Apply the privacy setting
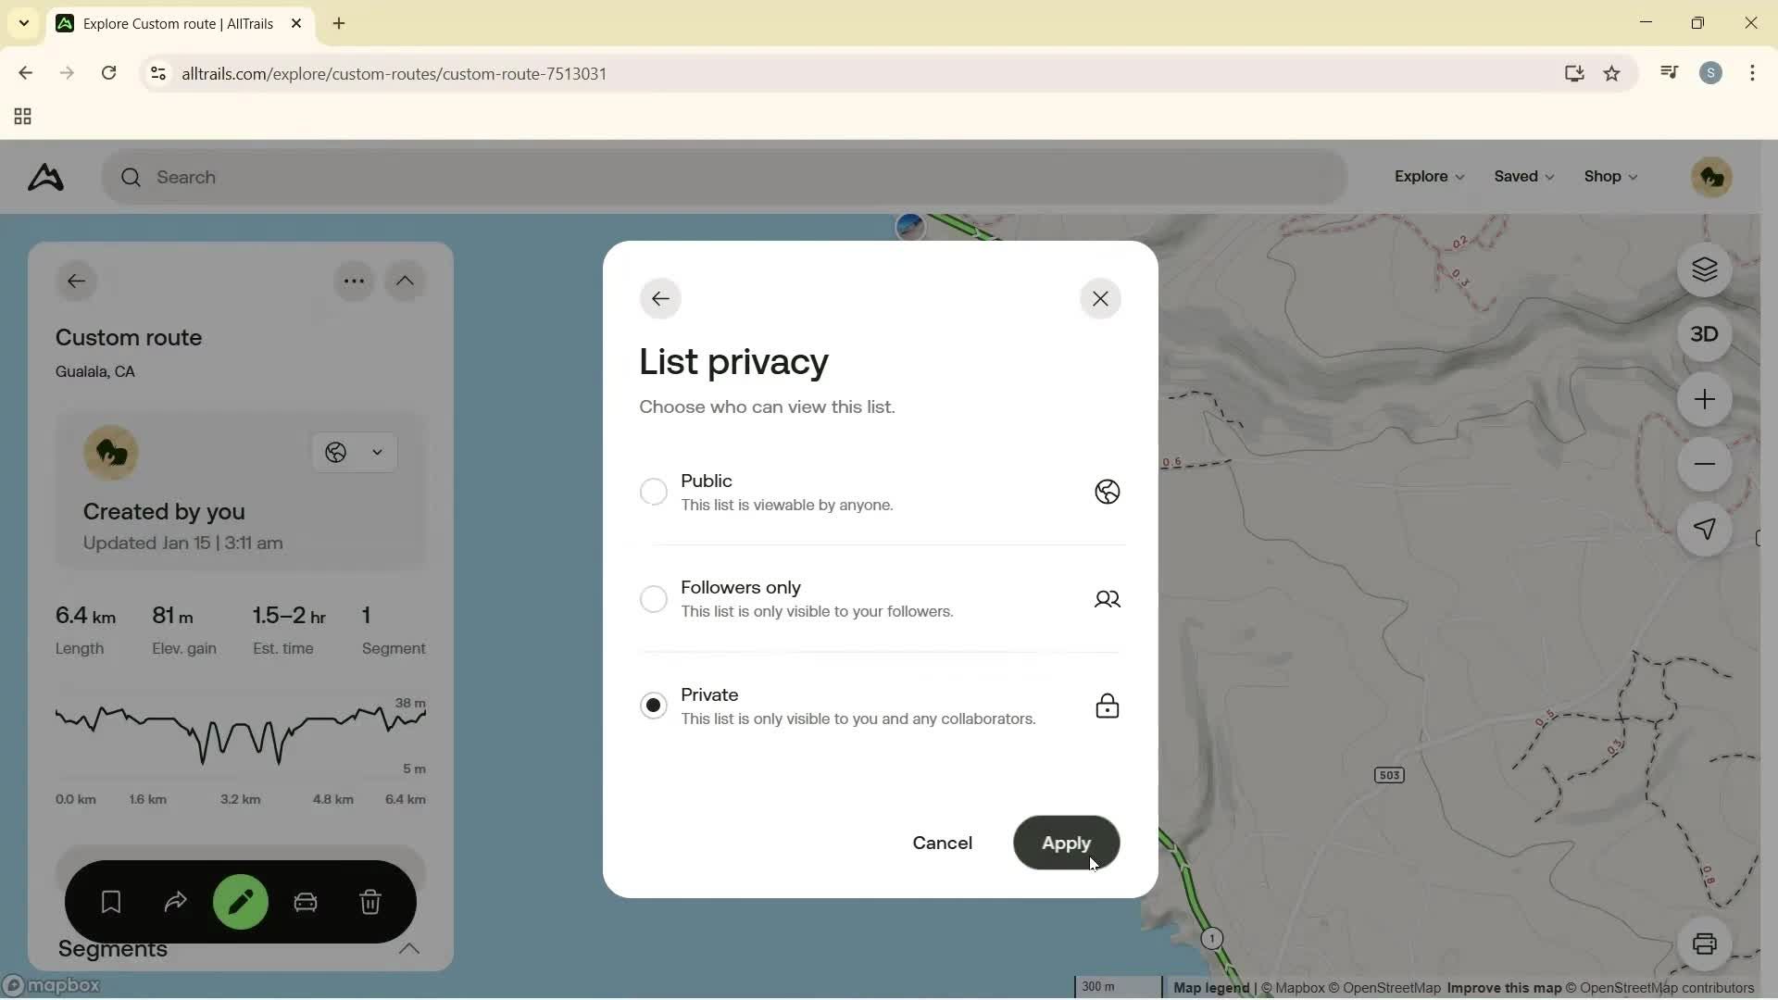Viewport: 1778px width, 1000px height. coord(1066,843)
